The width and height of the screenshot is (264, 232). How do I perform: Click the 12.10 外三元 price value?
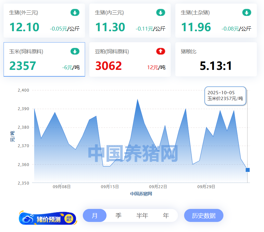tap(24, 27)
